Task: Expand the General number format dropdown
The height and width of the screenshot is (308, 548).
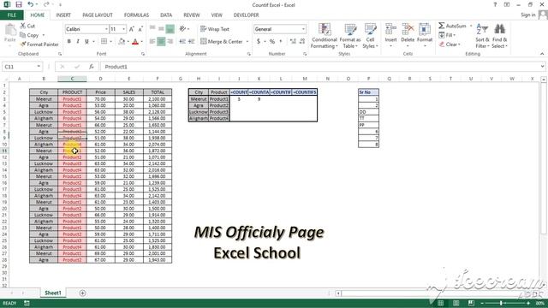Action: [x=303, y=29]
